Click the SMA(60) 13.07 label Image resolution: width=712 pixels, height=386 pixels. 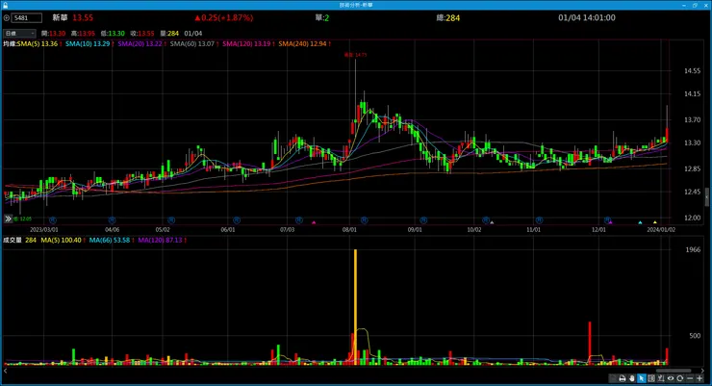tap(192, 44)
